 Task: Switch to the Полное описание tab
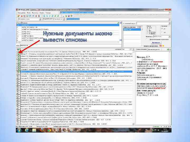pos(141,49)
